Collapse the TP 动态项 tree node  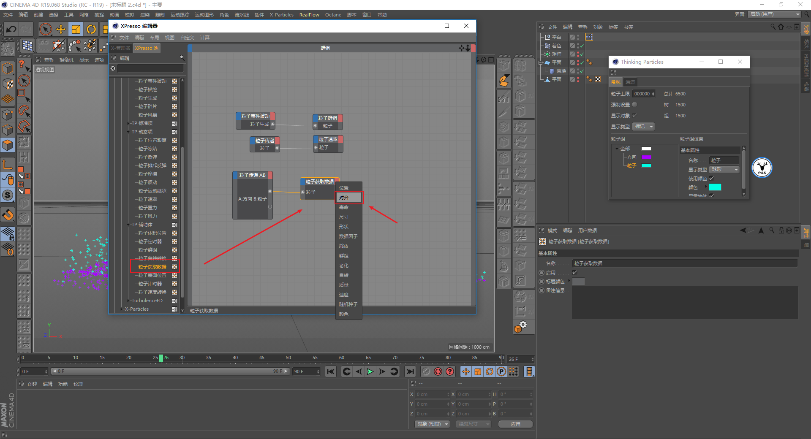tap(128, 132)
